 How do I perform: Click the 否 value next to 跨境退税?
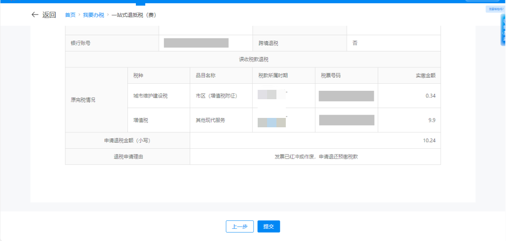click(355, 43)
